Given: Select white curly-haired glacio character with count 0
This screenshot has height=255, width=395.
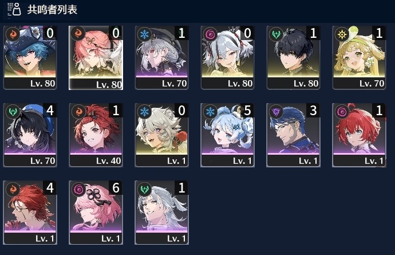Looking at the screenshot, I should tap(162, 135).
